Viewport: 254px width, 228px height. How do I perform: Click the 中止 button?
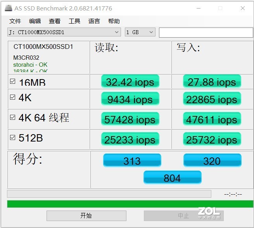point(184,216)
